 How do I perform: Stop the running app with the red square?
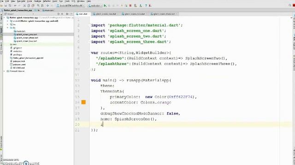[x=130, y=5]
